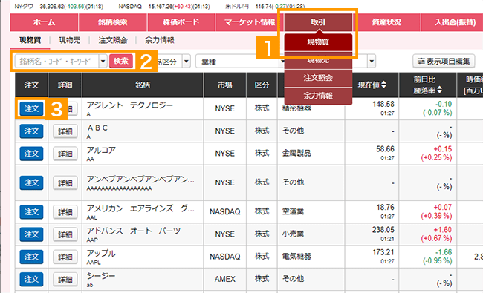The height and width of the screenshot is (293, 483).
Task: Click the red 検索 button
Action: pyautogui.click(x=121, y=61)
